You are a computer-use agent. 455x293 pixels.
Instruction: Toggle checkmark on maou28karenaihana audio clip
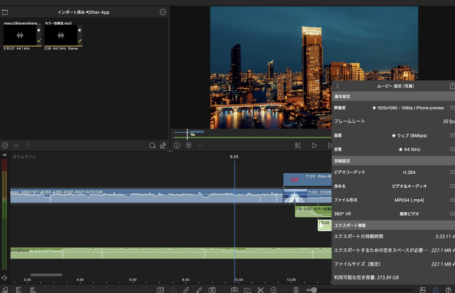(x=38, y=40)
